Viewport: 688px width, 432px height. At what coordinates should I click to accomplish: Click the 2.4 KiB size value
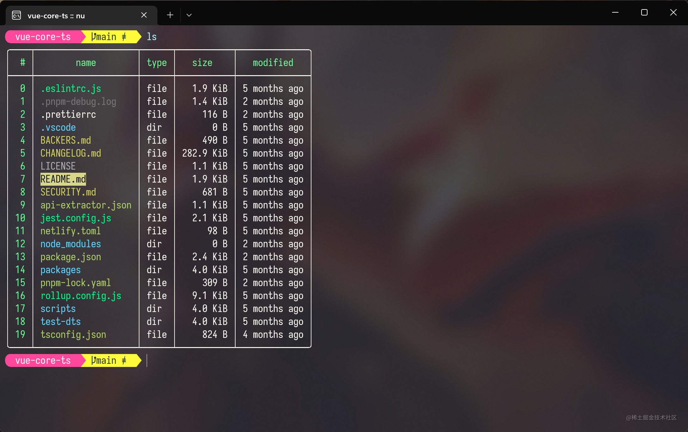coord(210,257)
